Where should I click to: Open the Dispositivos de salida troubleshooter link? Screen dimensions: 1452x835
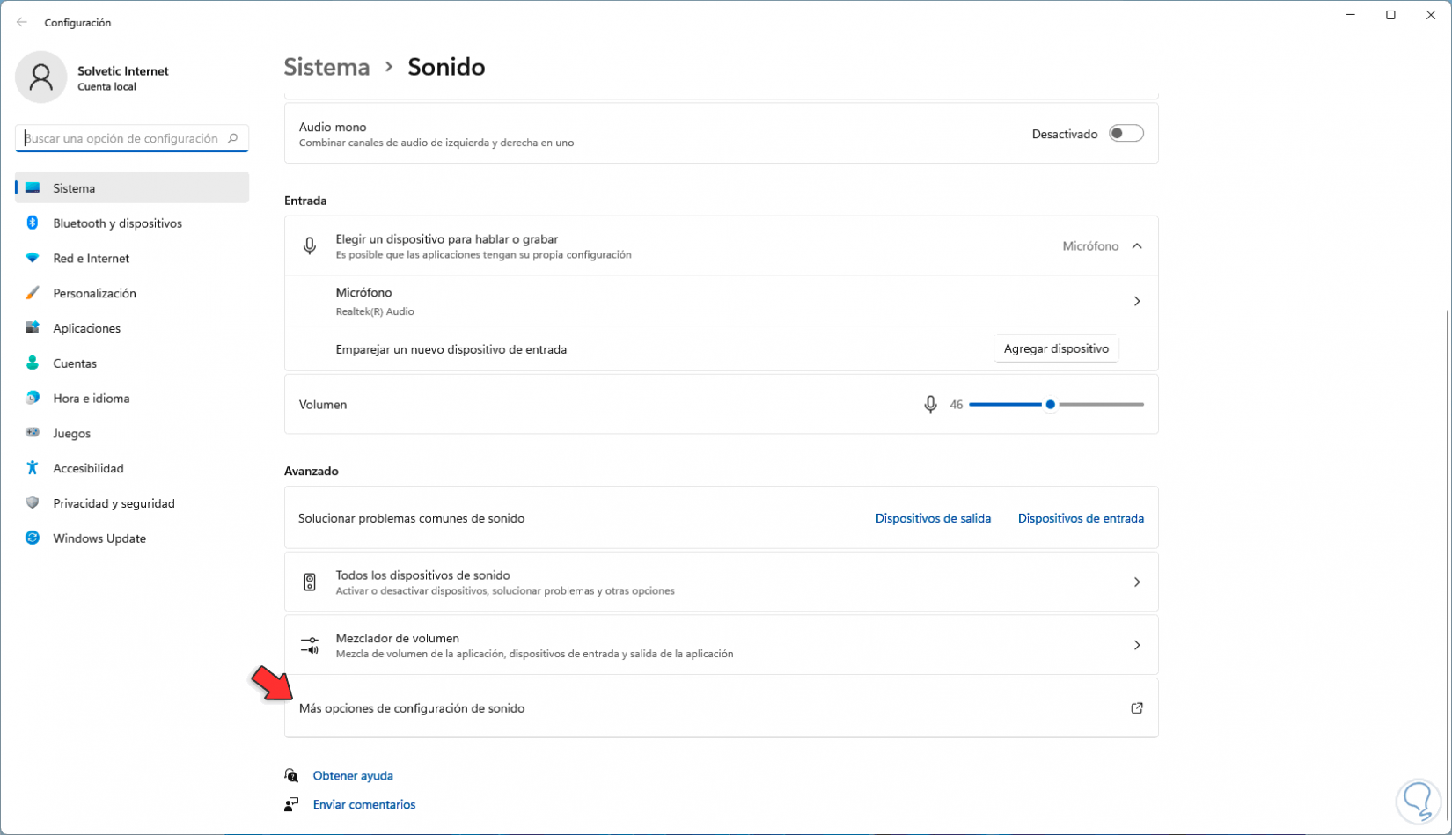coord(933,519)
